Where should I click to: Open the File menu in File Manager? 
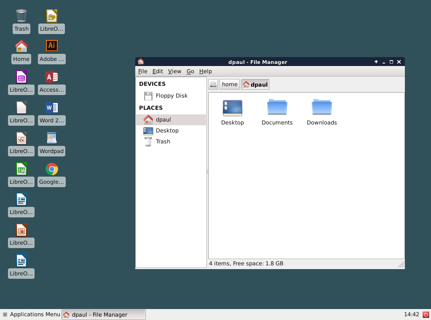click(x=142, y=71)
